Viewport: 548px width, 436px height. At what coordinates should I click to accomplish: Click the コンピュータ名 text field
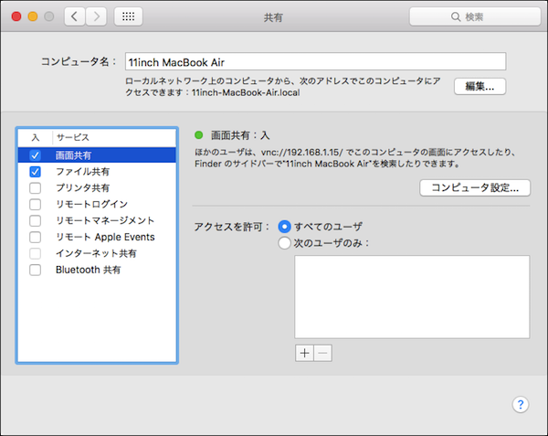(316, 62)
